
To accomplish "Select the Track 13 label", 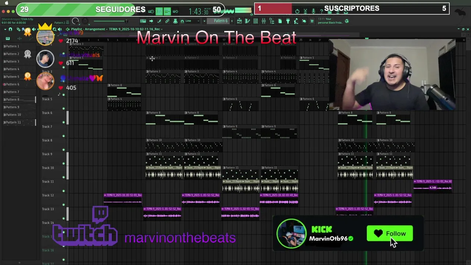I will [48, 209].
